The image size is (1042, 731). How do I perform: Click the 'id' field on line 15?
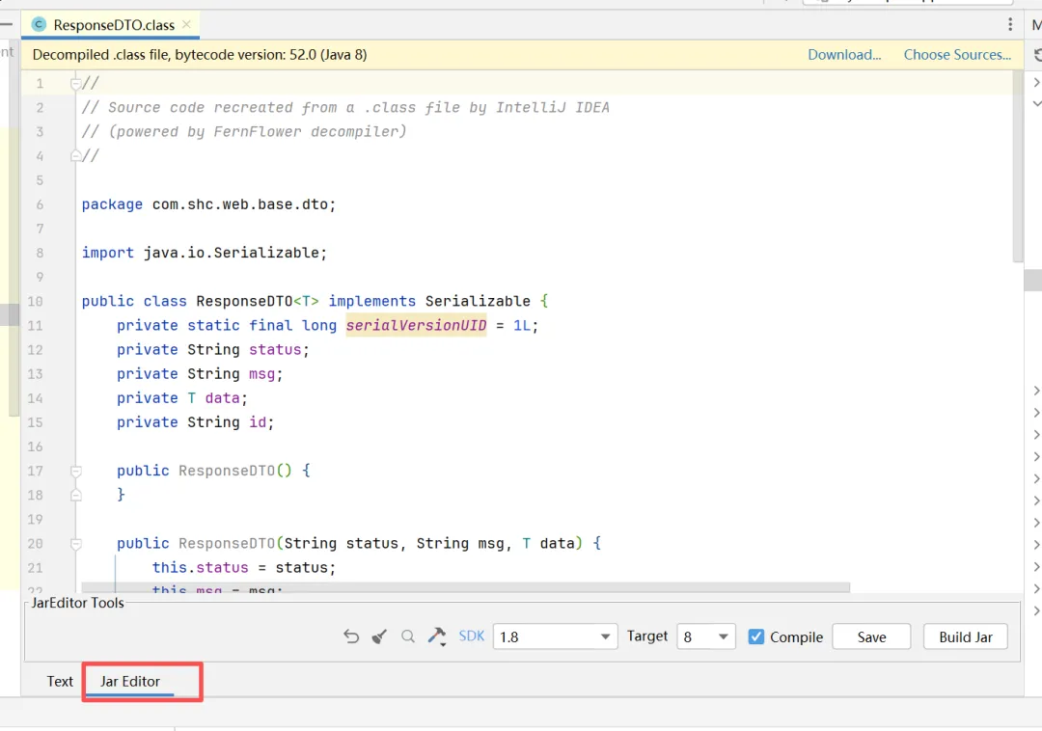258,422
